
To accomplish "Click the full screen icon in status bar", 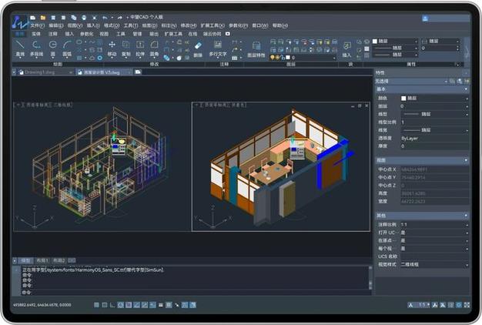I will (467, 305).
